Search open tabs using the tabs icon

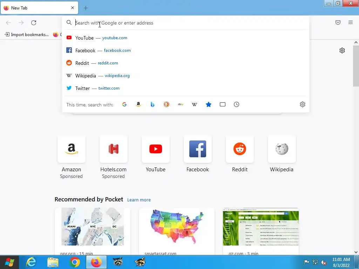(223, 104)
